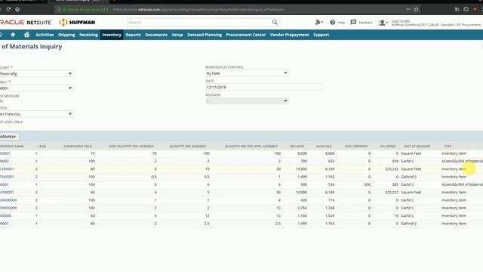Open the Reports menu
The image size is (483, 272).
[x=133, y=35]
